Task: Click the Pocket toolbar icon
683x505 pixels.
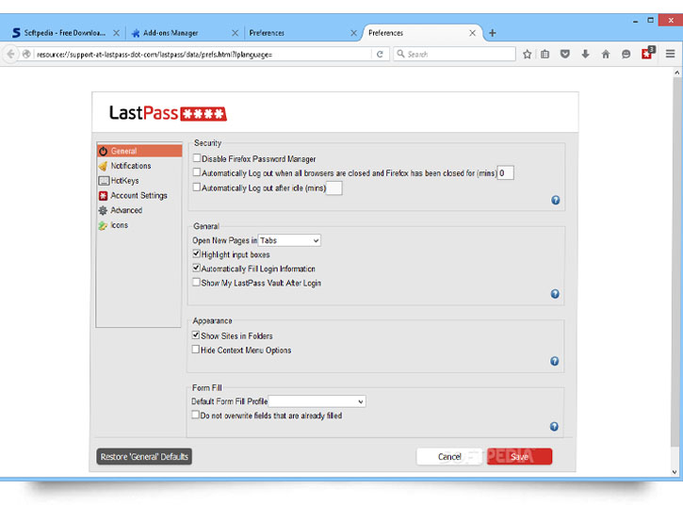Action: coord(565,54)
